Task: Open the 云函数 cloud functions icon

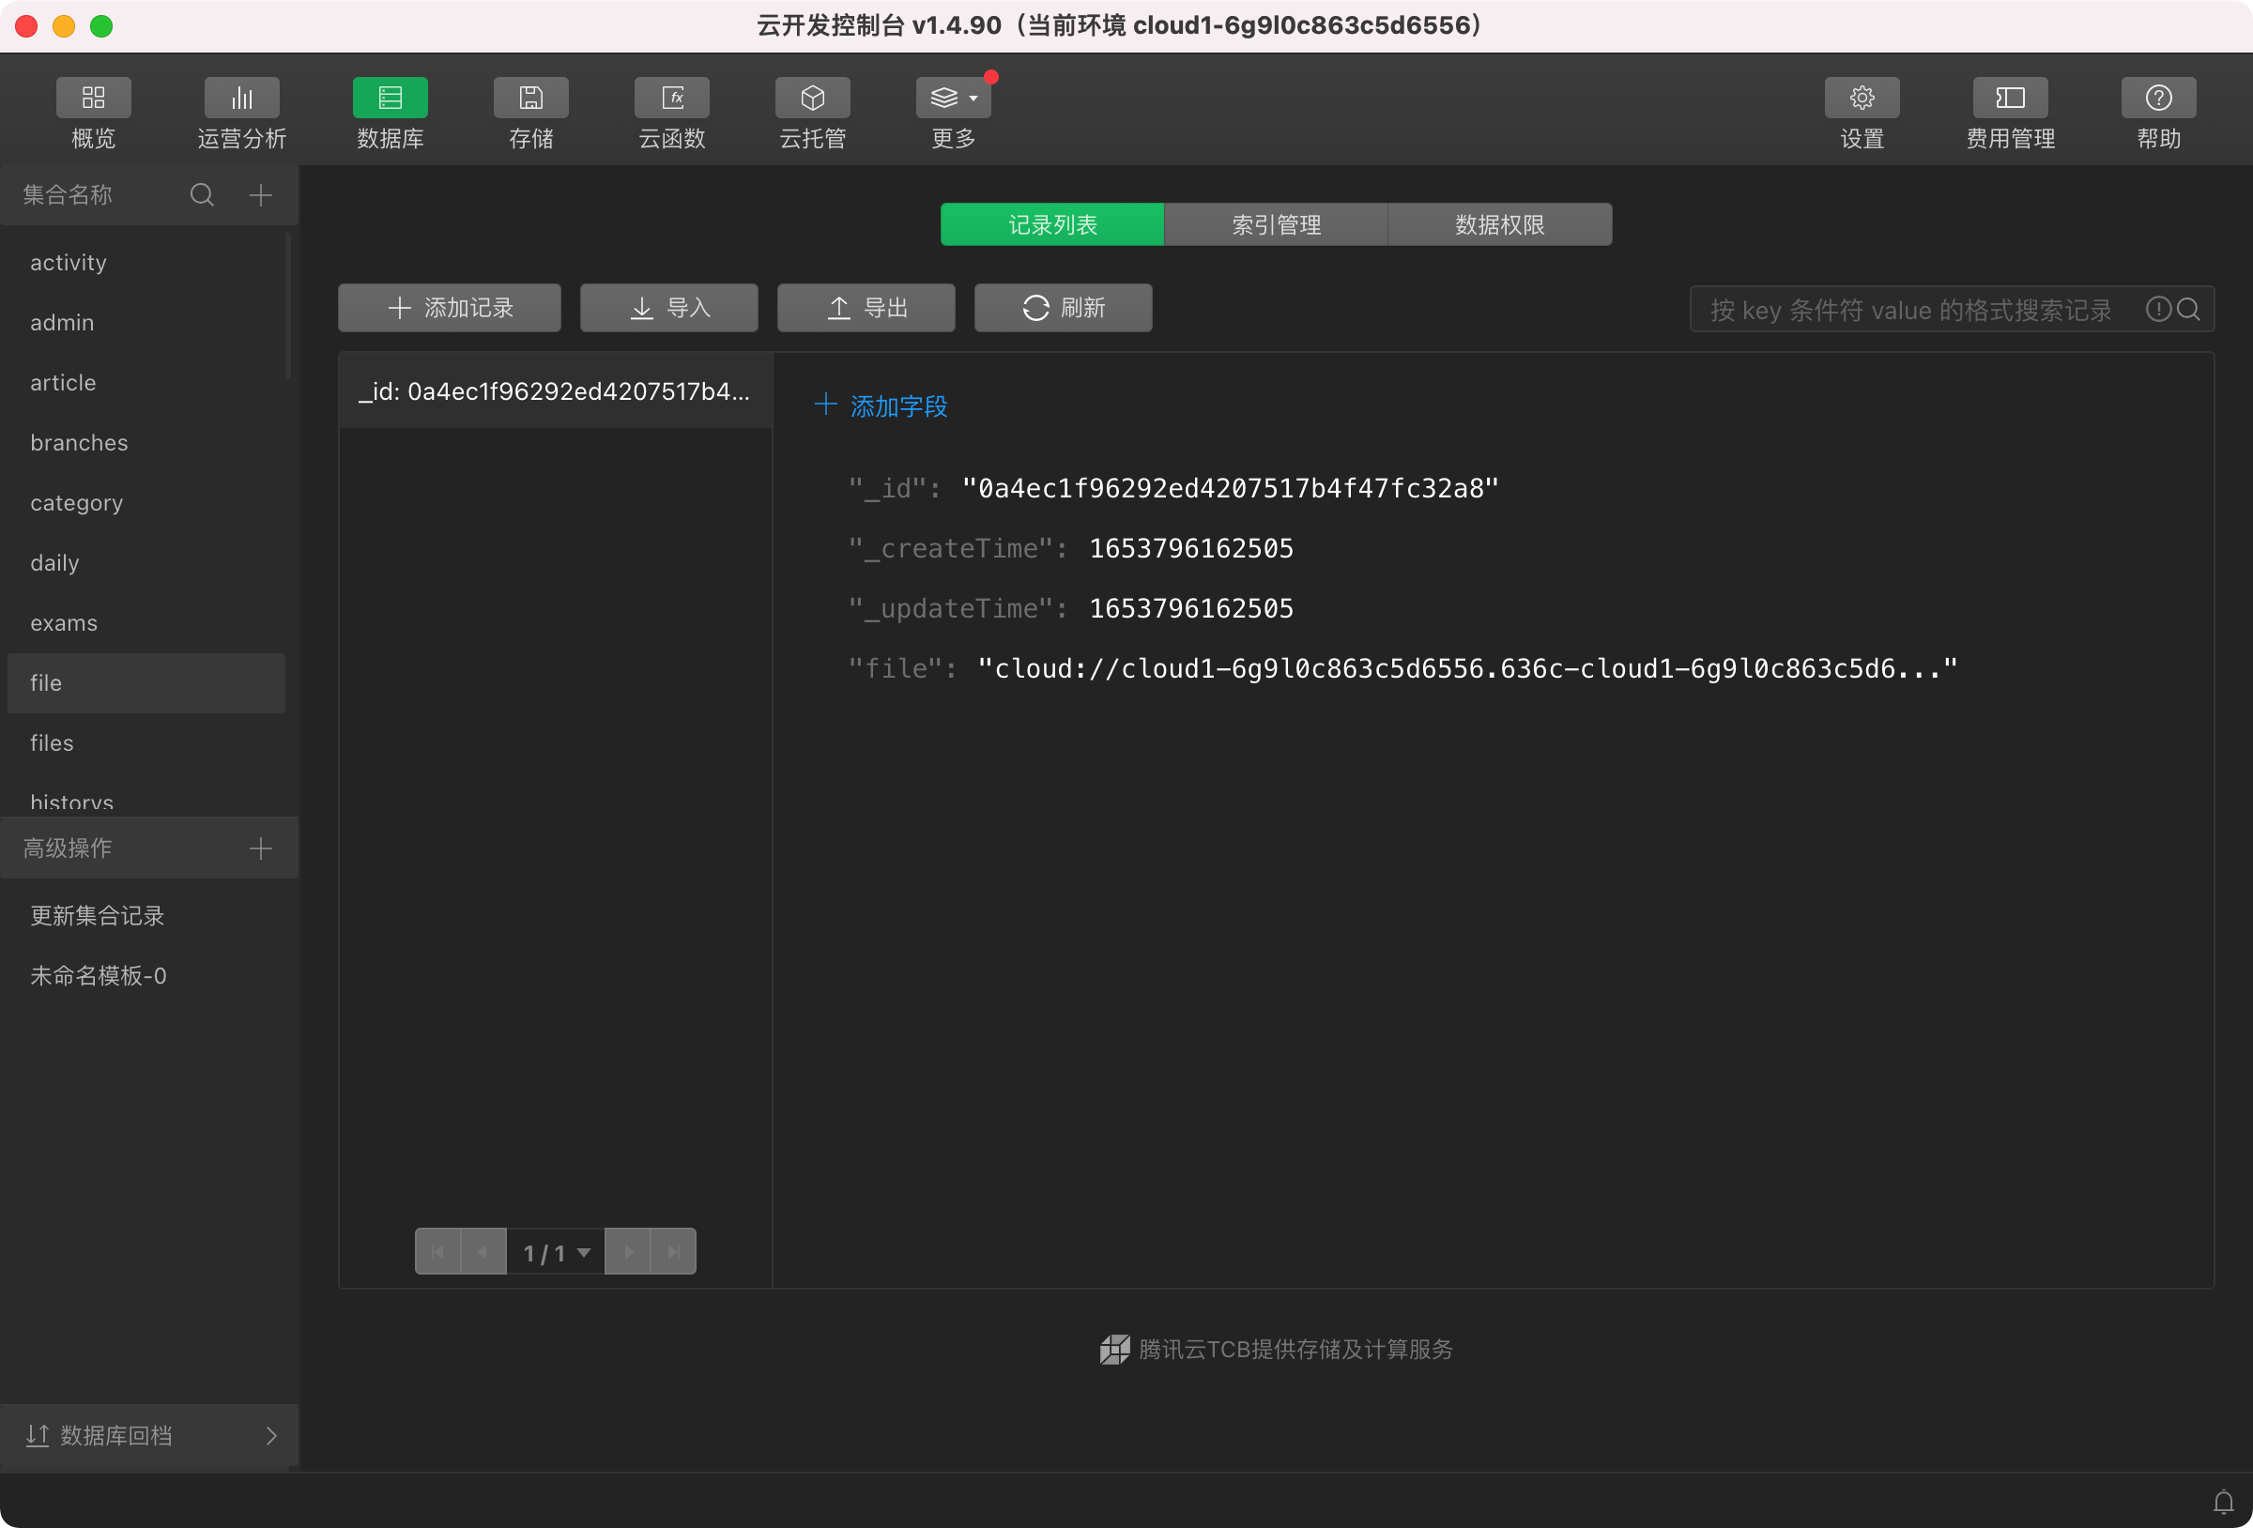Action: click(672, 98)
